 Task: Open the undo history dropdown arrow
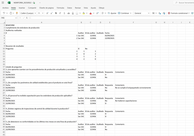click(7, 13)
